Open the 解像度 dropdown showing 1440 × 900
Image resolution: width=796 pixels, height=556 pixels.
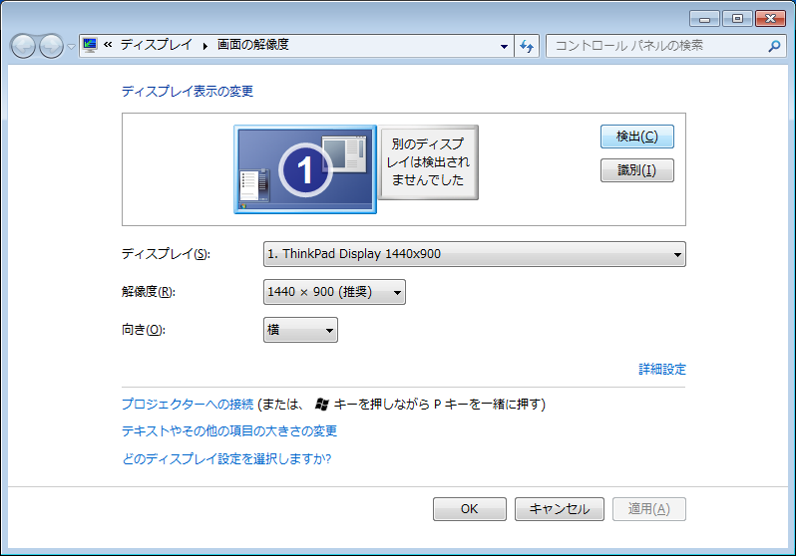pyautogui.click(x=334, y=292)
